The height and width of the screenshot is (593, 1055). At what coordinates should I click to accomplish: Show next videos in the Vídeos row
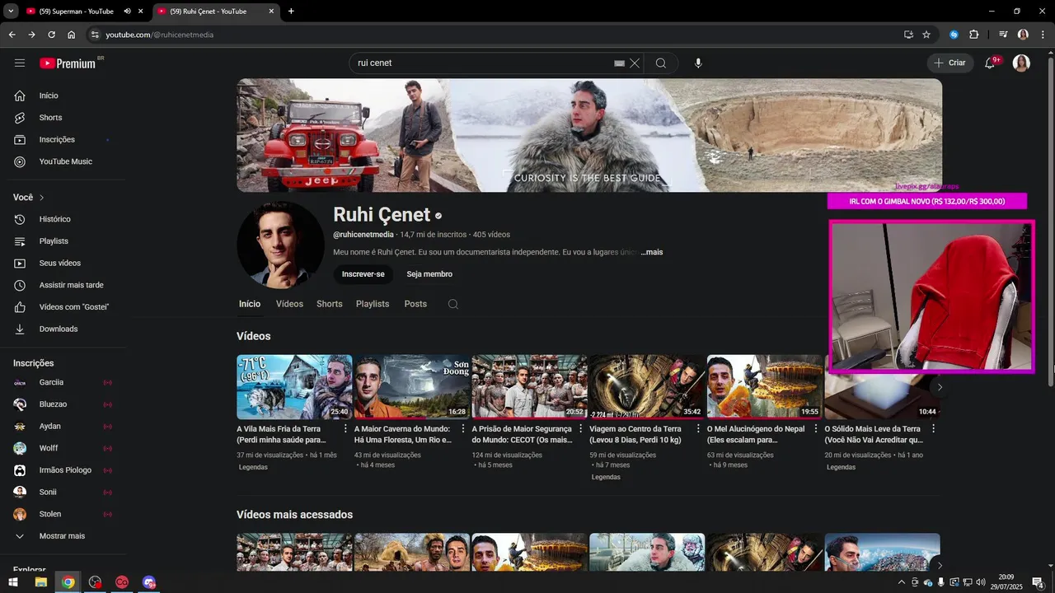coord(940,387)
